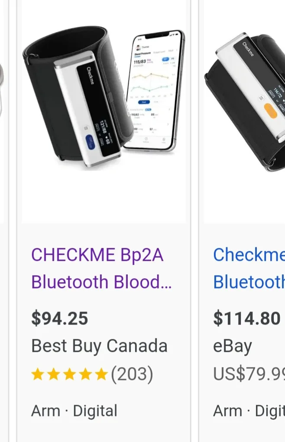285x442 pixels.
Task: Click the US$79.99 original price text
Action: click(x=249, y=374)
